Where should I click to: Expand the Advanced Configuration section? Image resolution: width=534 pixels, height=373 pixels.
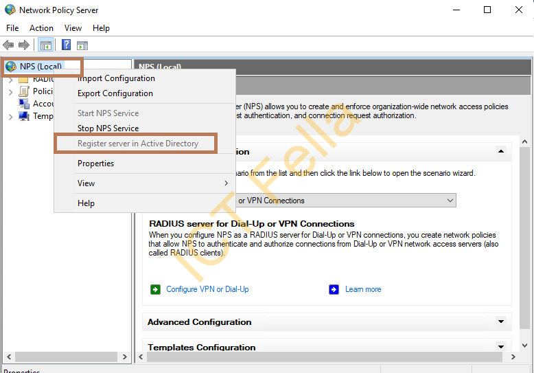501,321
